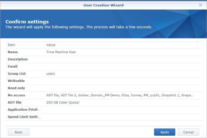Select the Email row

103,67
